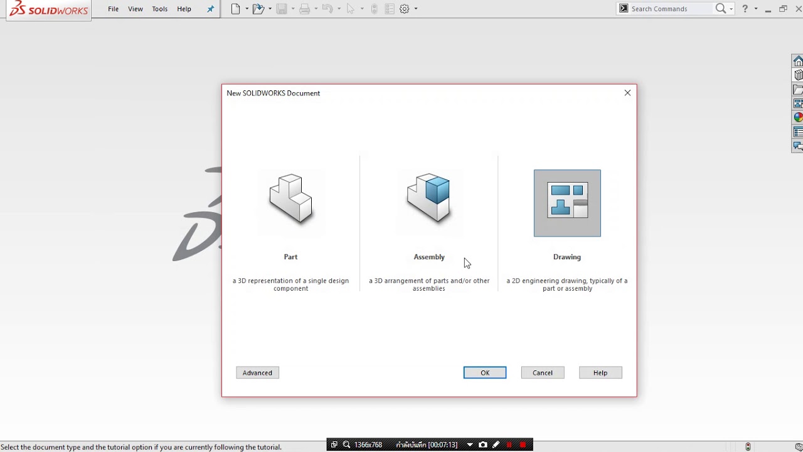Expand the New document dropdown arrow
The height and width of the screenshot is (452, 803).
click(247, 9)
